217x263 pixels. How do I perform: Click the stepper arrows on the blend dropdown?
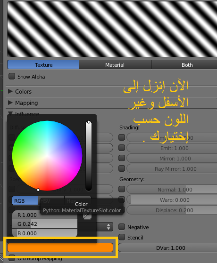pyautogui.click(x=108, y=227)
